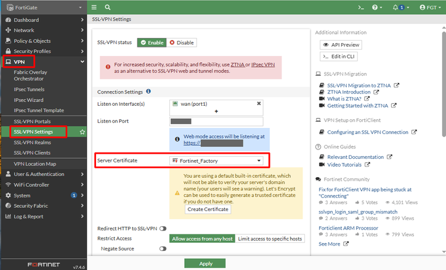Open the IPsec VPN link in warning

click(x=263, y=65)
